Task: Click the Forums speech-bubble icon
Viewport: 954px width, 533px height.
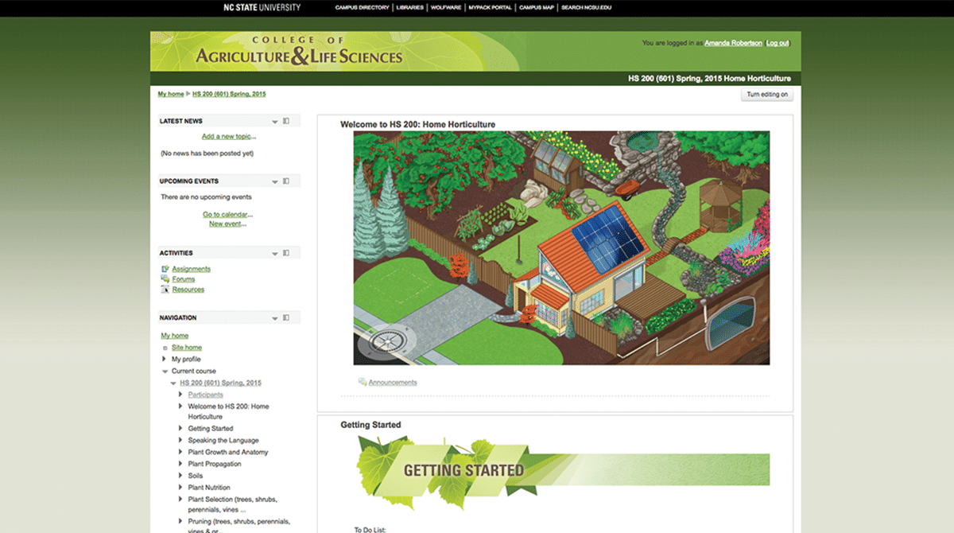Action: [165, 279]
